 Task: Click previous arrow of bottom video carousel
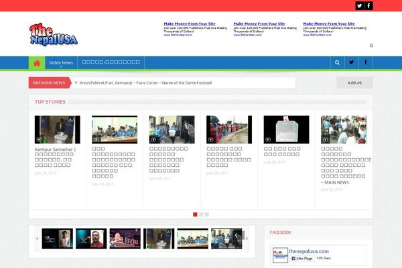click(x=37, y=239)
